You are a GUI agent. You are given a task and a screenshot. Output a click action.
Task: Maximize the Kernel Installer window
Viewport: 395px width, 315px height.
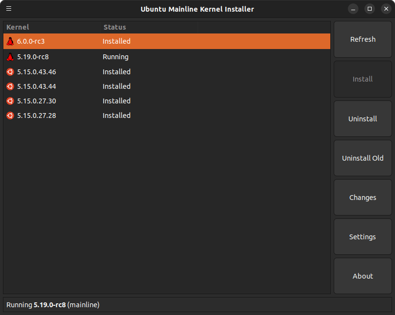(370, 9)
